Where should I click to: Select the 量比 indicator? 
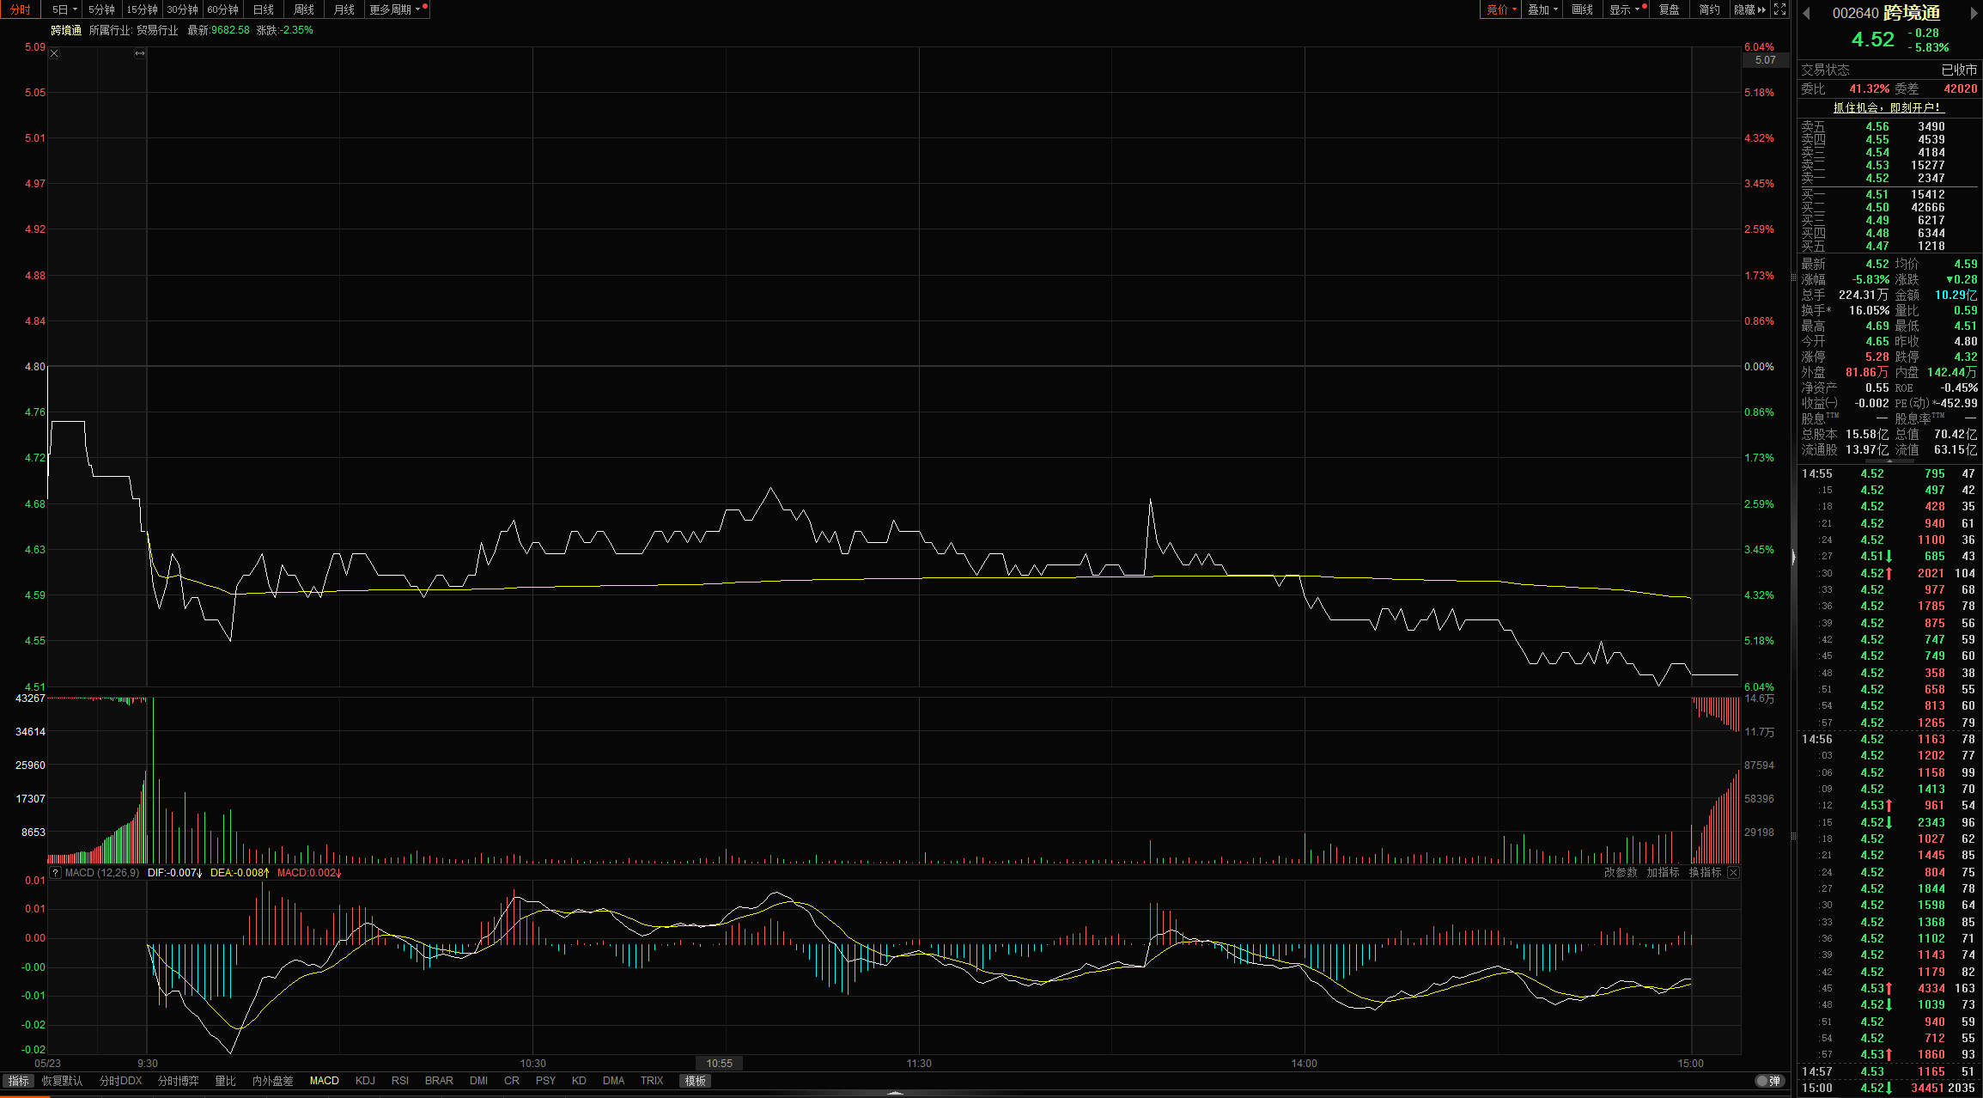tap(225, 1081)
